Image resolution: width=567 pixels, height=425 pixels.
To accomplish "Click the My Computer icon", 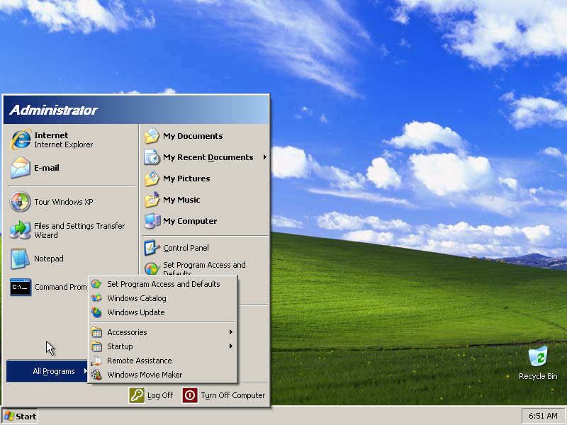I will 152,221.
